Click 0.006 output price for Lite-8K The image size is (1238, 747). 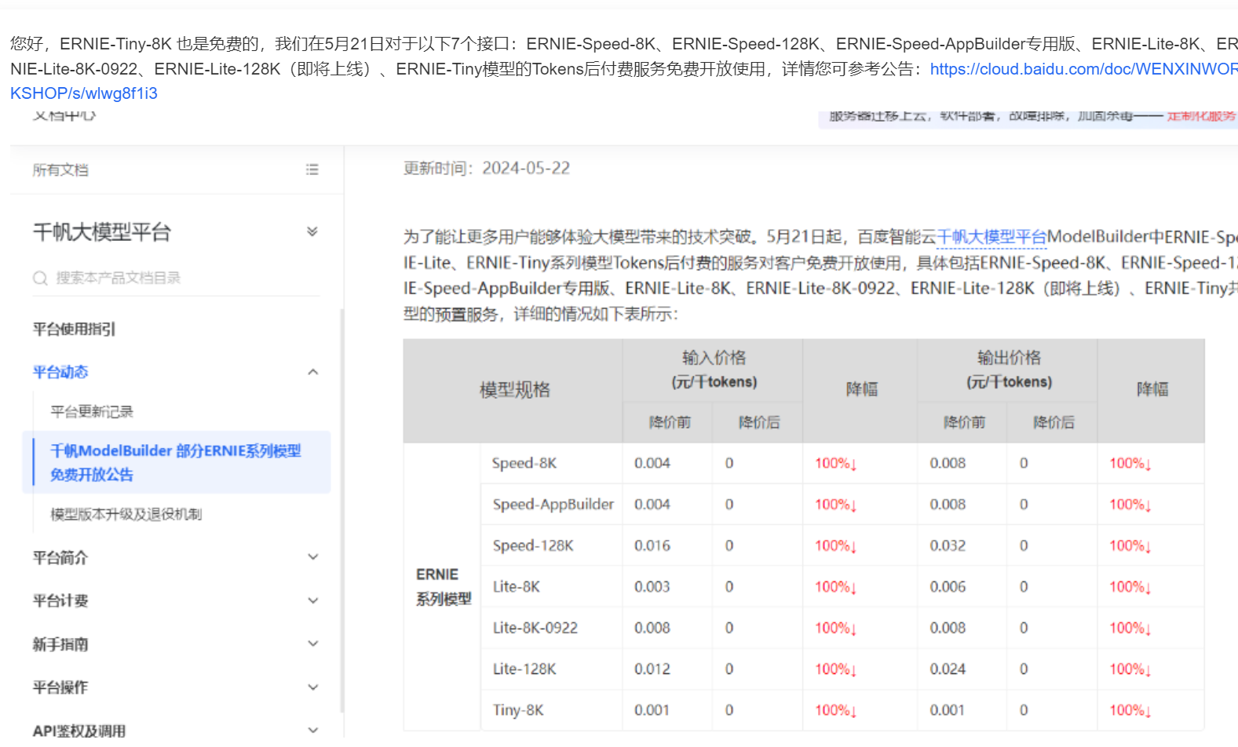click(948, 587)
